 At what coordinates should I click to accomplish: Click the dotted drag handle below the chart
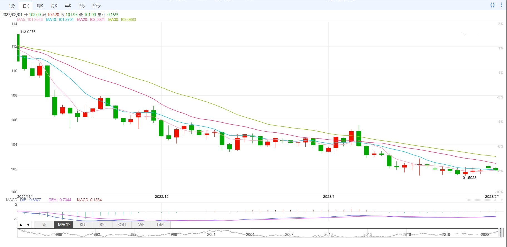(479, 200)
